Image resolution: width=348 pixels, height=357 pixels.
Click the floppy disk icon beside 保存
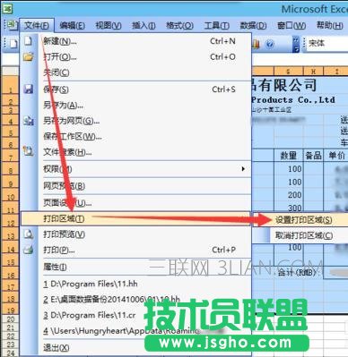28,89
